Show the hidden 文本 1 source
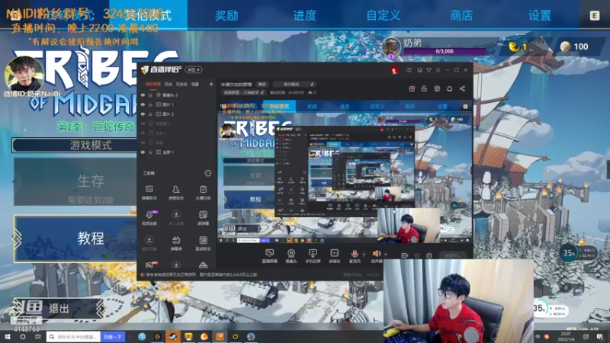Image resolution: width=610 pixels, height=343 pixels. pyautogui.click(x=143, y=133)
